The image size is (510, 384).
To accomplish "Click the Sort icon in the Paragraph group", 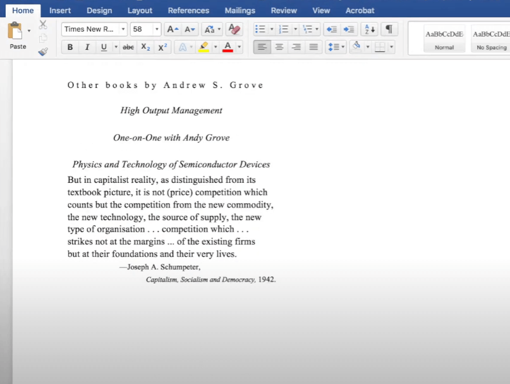I will click(x=368, y=28).
